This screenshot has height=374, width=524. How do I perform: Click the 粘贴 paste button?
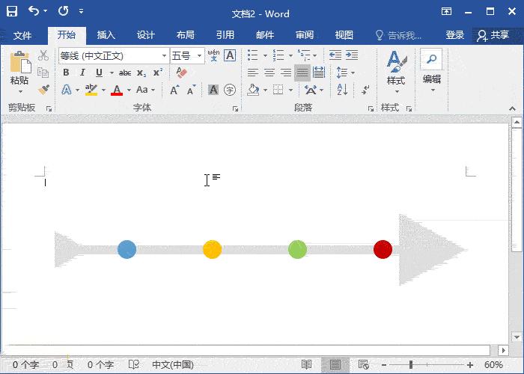point(19,72)
